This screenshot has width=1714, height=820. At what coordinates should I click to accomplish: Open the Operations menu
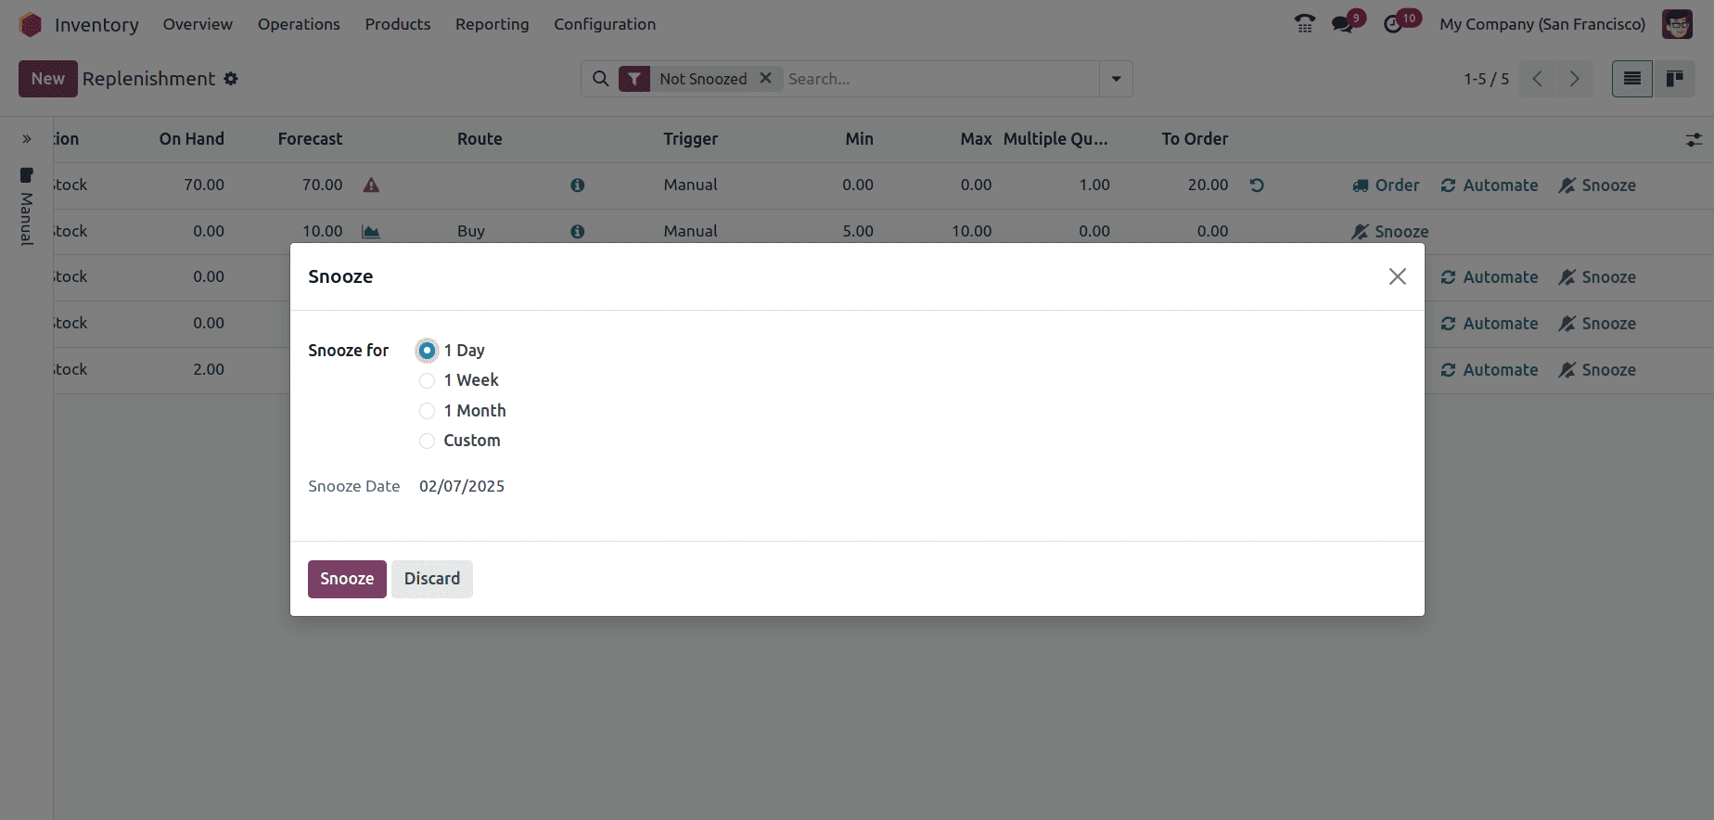(299, 24)
